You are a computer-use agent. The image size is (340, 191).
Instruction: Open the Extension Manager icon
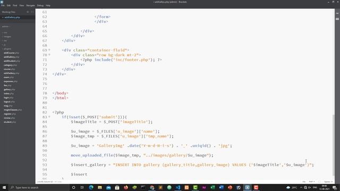[x=337, y=19]
